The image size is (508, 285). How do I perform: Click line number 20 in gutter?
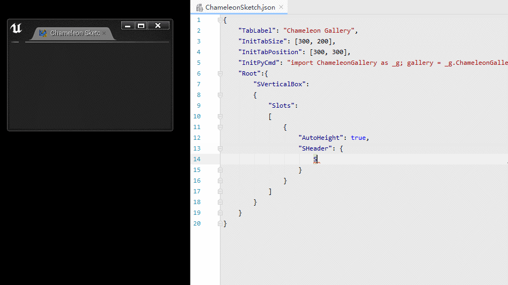(x=197, y=223)
